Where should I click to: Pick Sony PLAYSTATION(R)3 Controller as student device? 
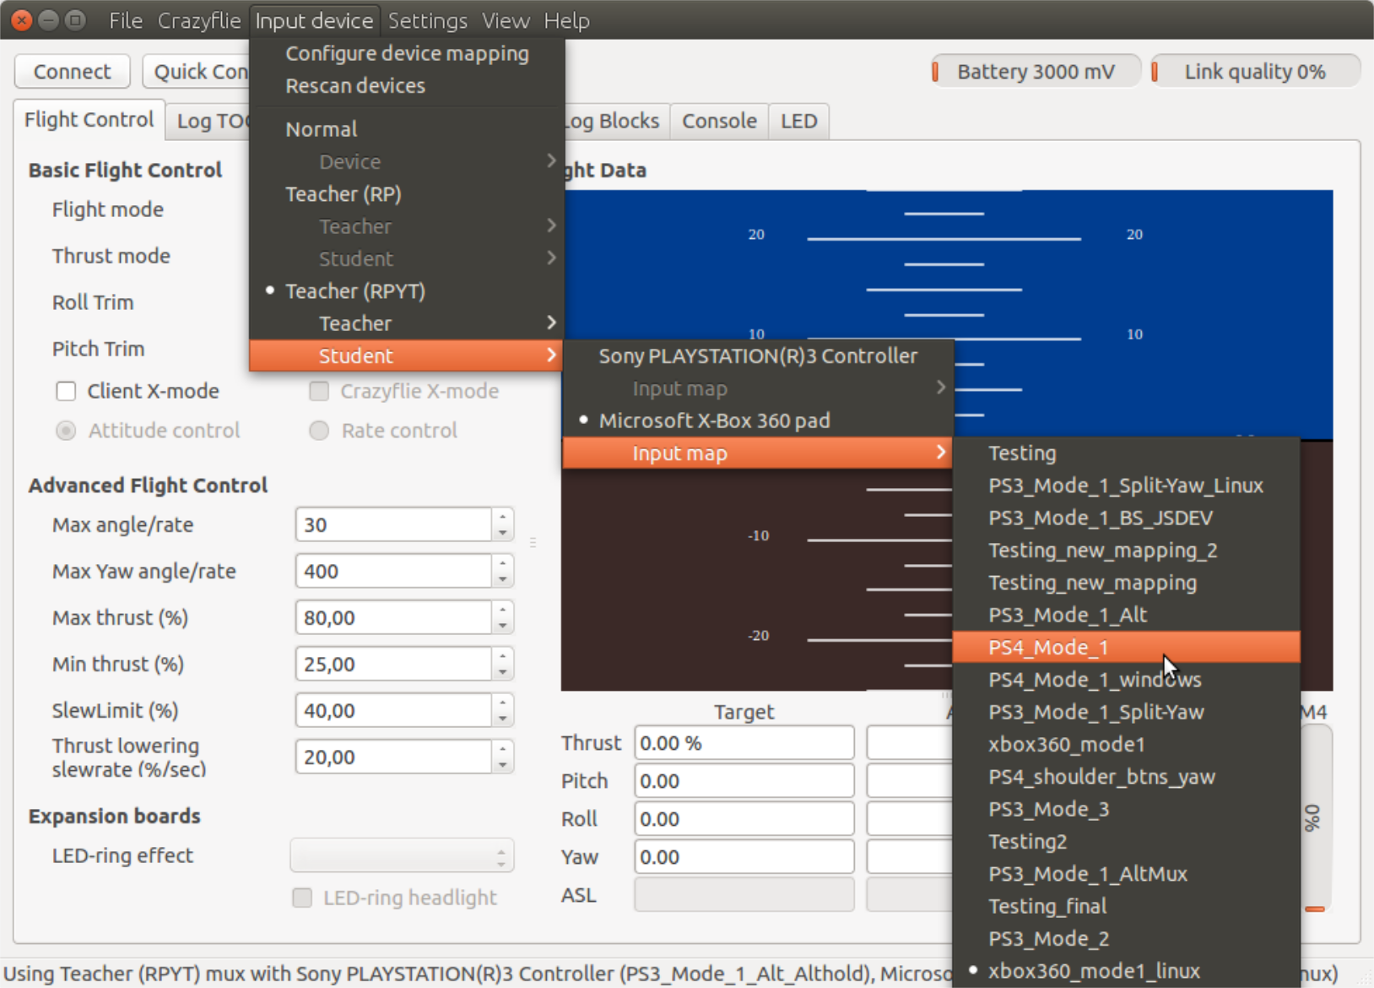[x=757, y=356]
